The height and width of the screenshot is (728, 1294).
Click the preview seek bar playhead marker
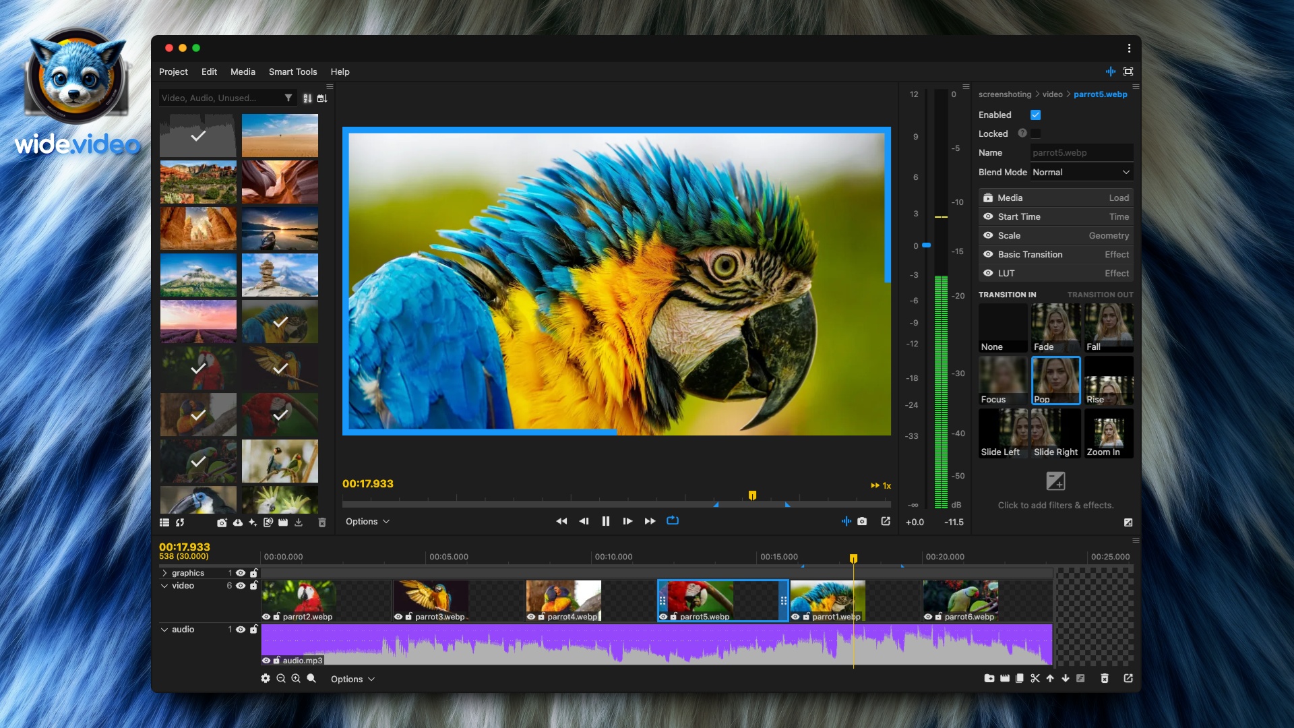coord(752,495)
